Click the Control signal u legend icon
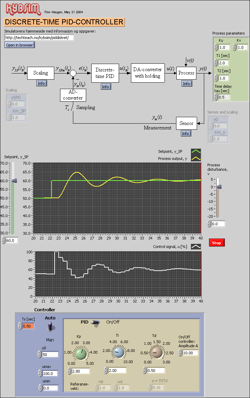250x398 pixels. coord(196,247)
